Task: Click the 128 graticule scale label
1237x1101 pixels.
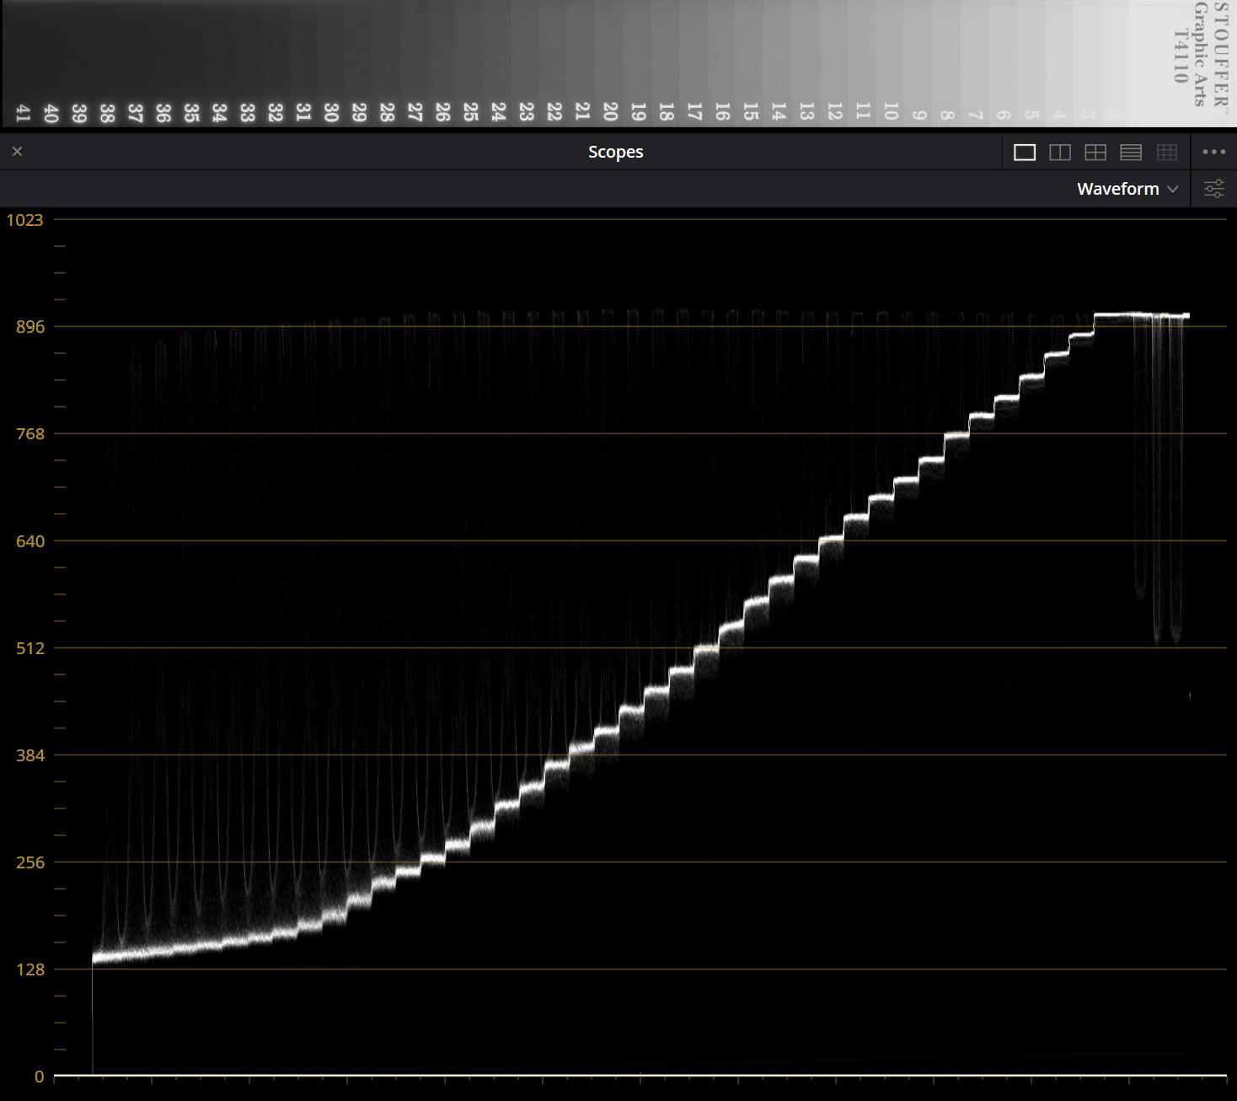Action: pos(29,969)
